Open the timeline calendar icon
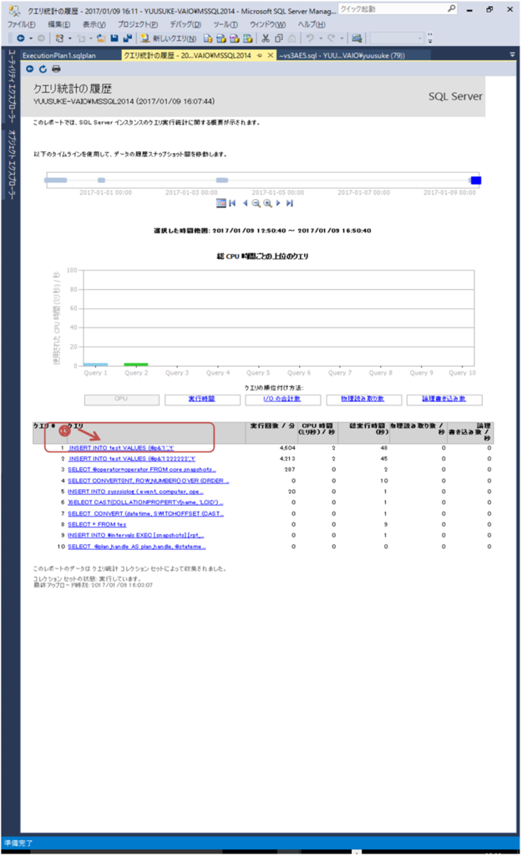The height and width of the screenshot is (856, 522). pos(220,203)
